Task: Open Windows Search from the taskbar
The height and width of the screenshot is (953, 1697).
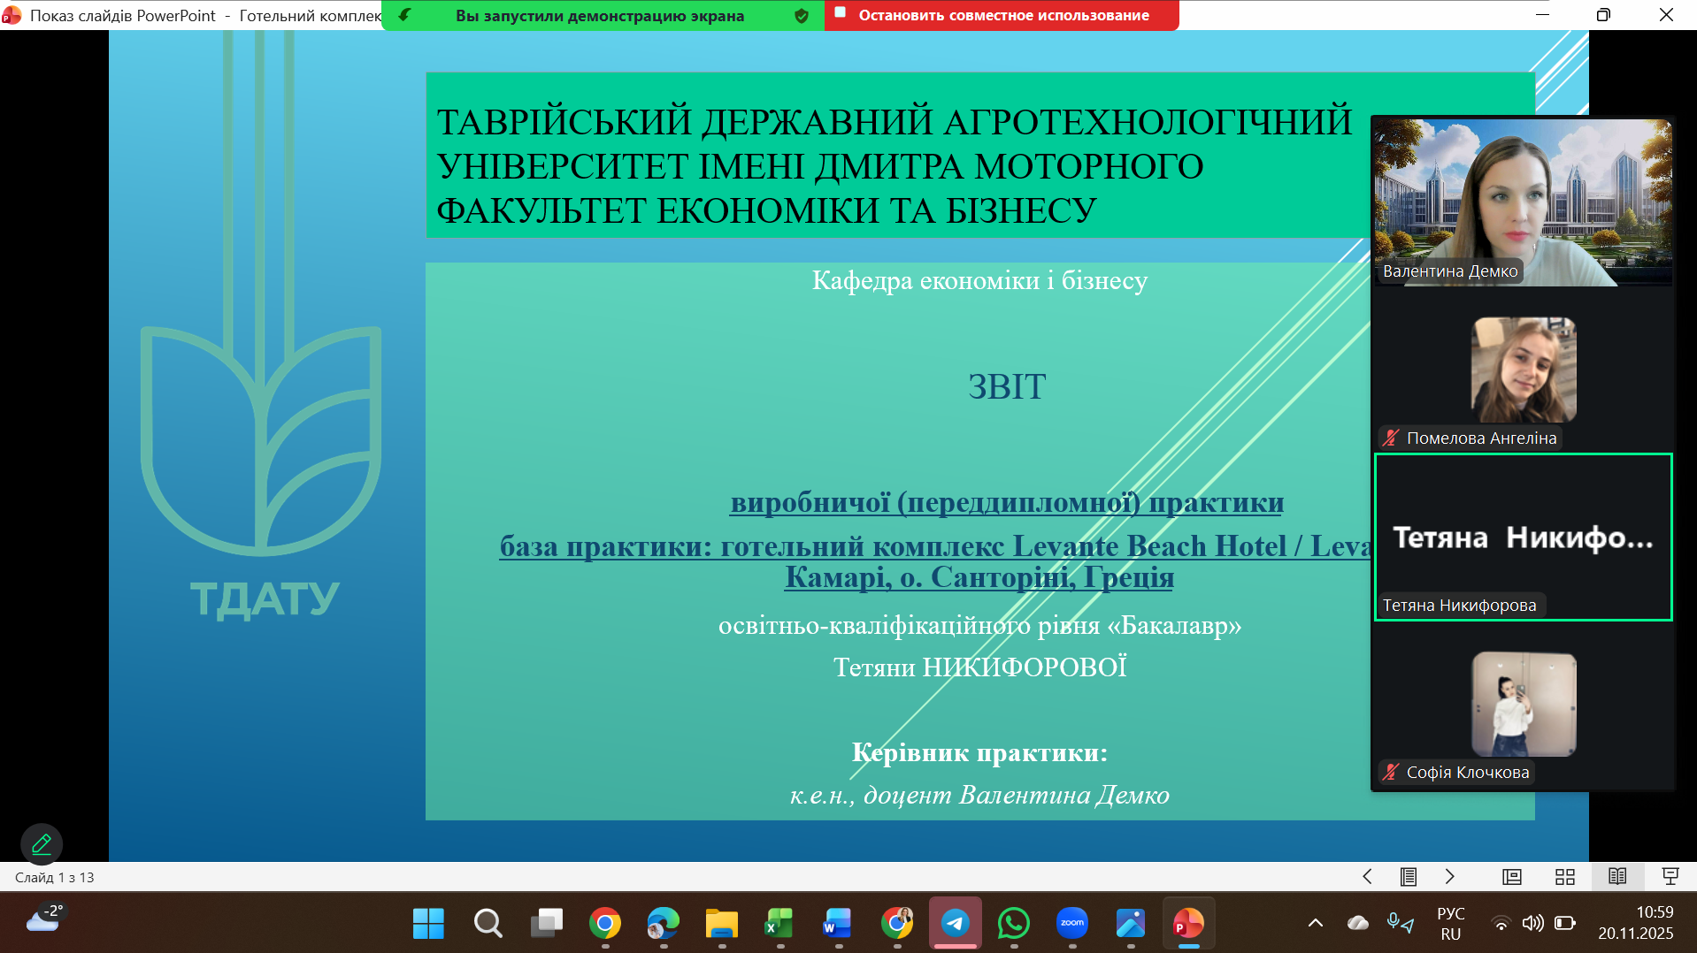Action: [x=488, y=924]
